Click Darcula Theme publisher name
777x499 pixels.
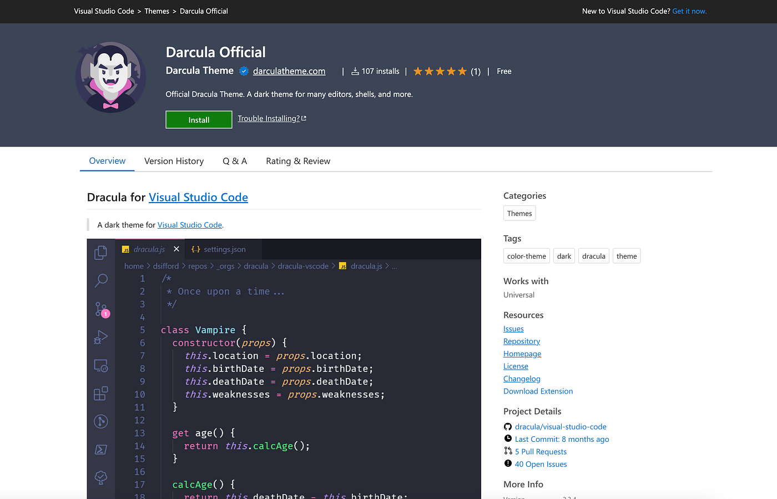tap(199, 70)
